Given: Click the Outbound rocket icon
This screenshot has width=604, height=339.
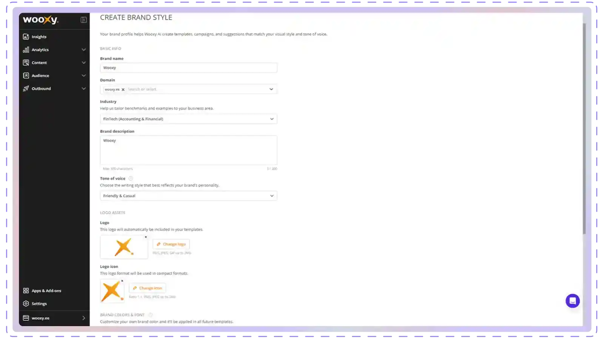Looking at the screenshot, I should coord(26,89).
